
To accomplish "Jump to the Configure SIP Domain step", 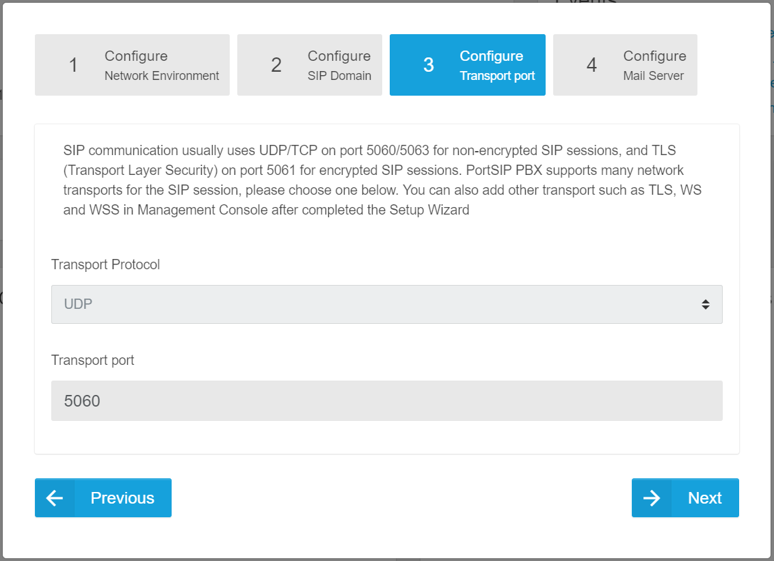I will [x=339, y=66].
